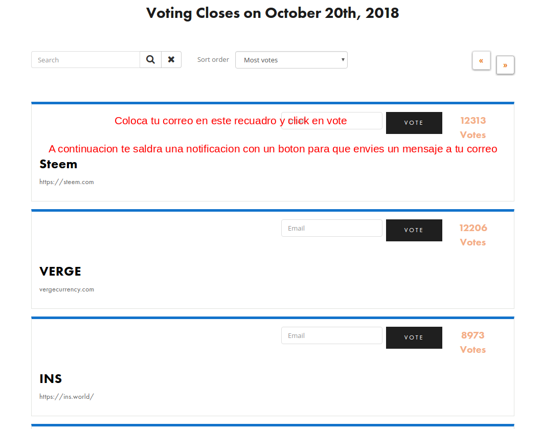Click the Email field for INS
This screenshot has width=542, height=429.
pyautogui.click(x=331, y=335)
